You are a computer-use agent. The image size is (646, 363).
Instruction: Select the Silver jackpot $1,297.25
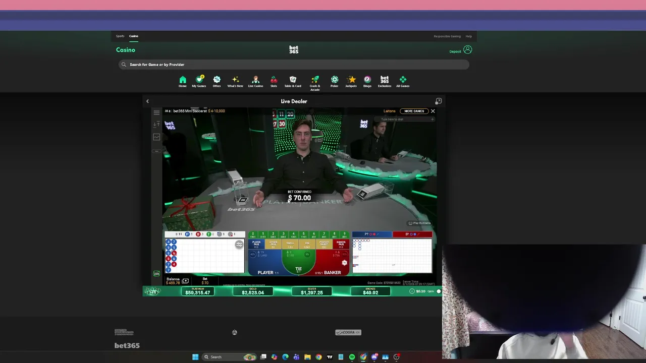[x=311, y=292]
